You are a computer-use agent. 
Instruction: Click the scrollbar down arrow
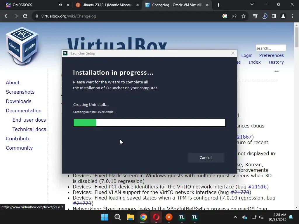click(x=296, y=207)
